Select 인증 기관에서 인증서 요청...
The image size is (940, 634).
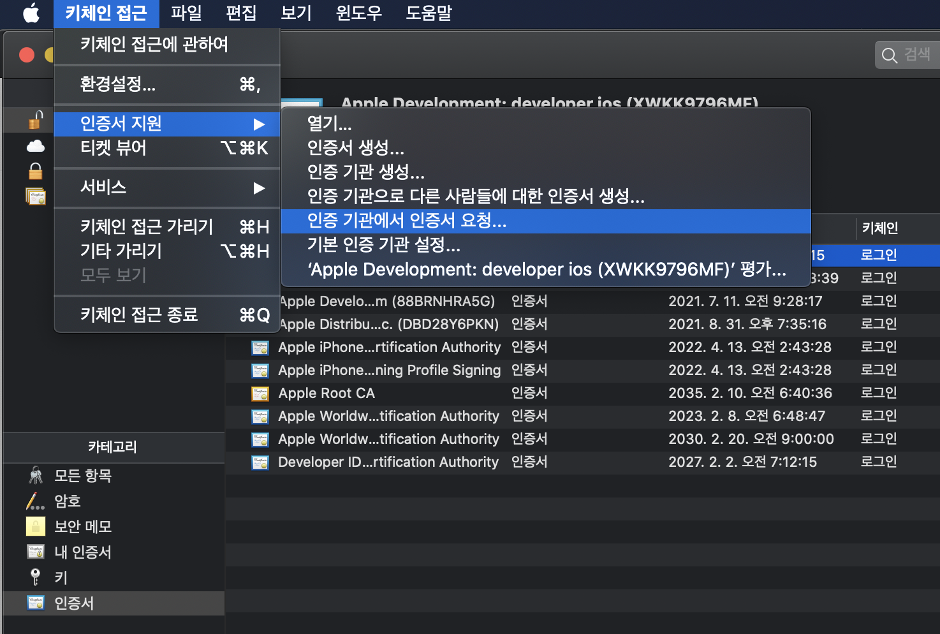tap(546, 221)
